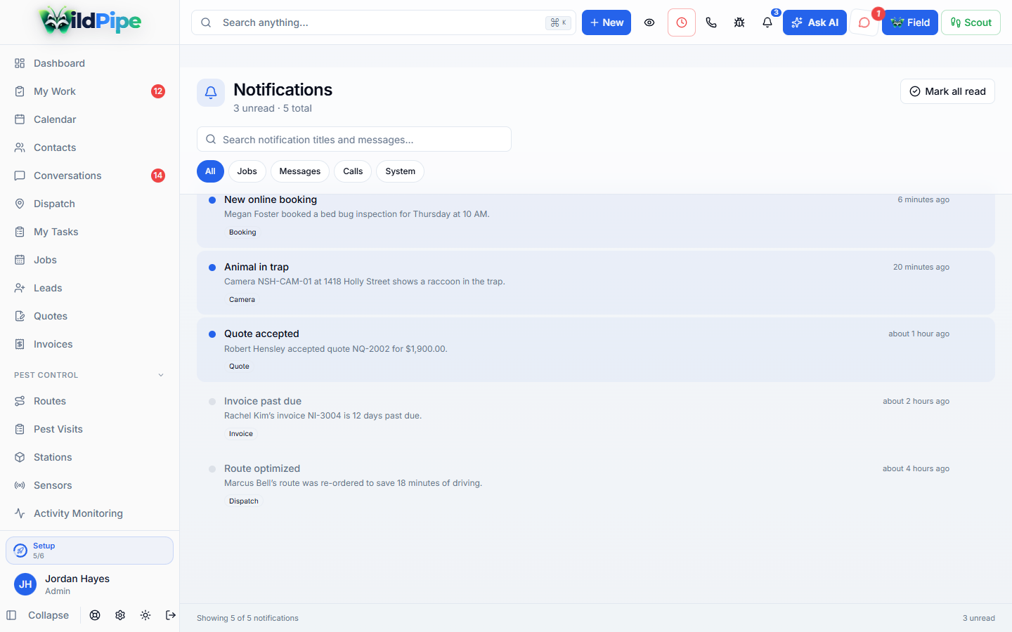Select the All filter tab

point(210,171)
